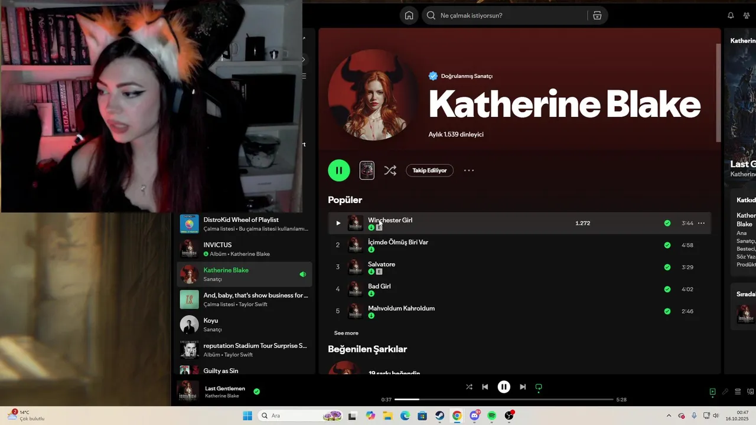Open the Connect to a device icon

click(751, 392)
